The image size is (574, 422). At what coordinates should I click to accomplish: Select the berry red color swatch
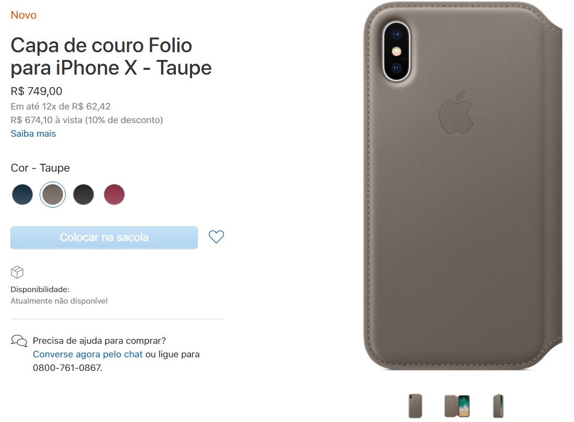click(114, 195)
